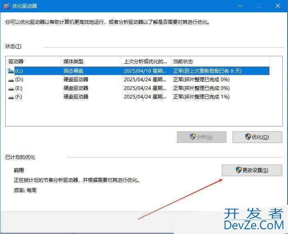Click the 2025/04/18 date cell
288x234 pixels.
(145, 71)
